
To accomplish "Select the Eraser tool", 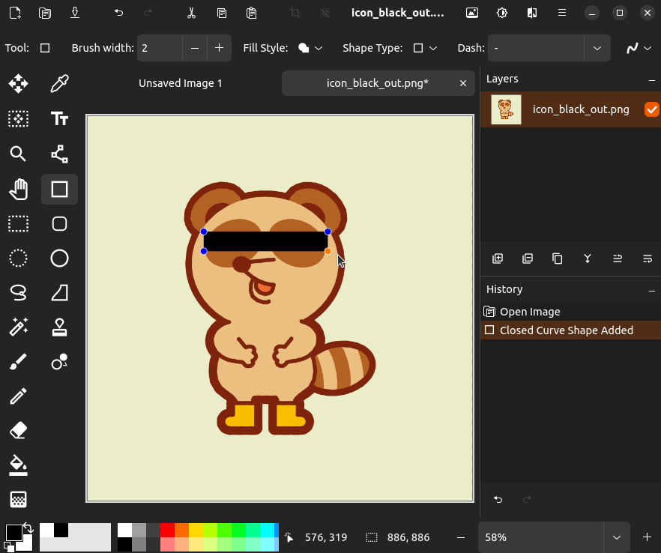I will click(18, 430).
